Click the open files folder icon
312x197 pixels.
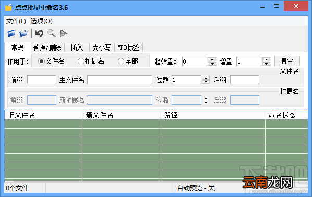pos(11,33)
